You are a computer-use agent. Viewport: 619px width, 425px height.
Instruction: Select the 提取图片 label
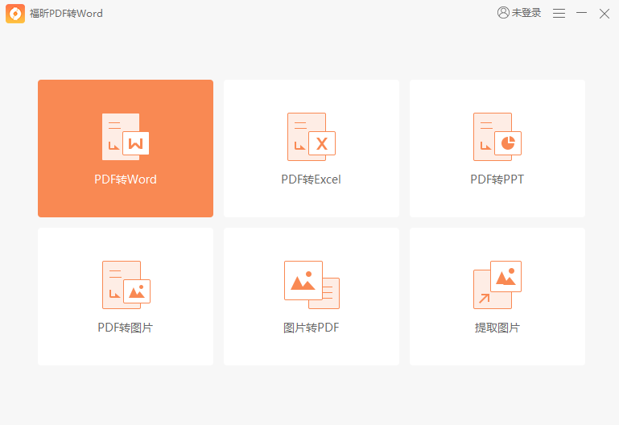[497, 328]
